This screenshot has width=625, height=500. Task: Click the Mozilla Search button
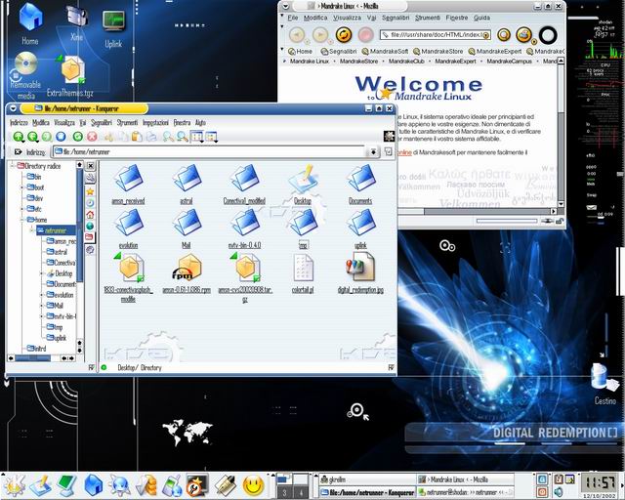[x=504, y=35]
